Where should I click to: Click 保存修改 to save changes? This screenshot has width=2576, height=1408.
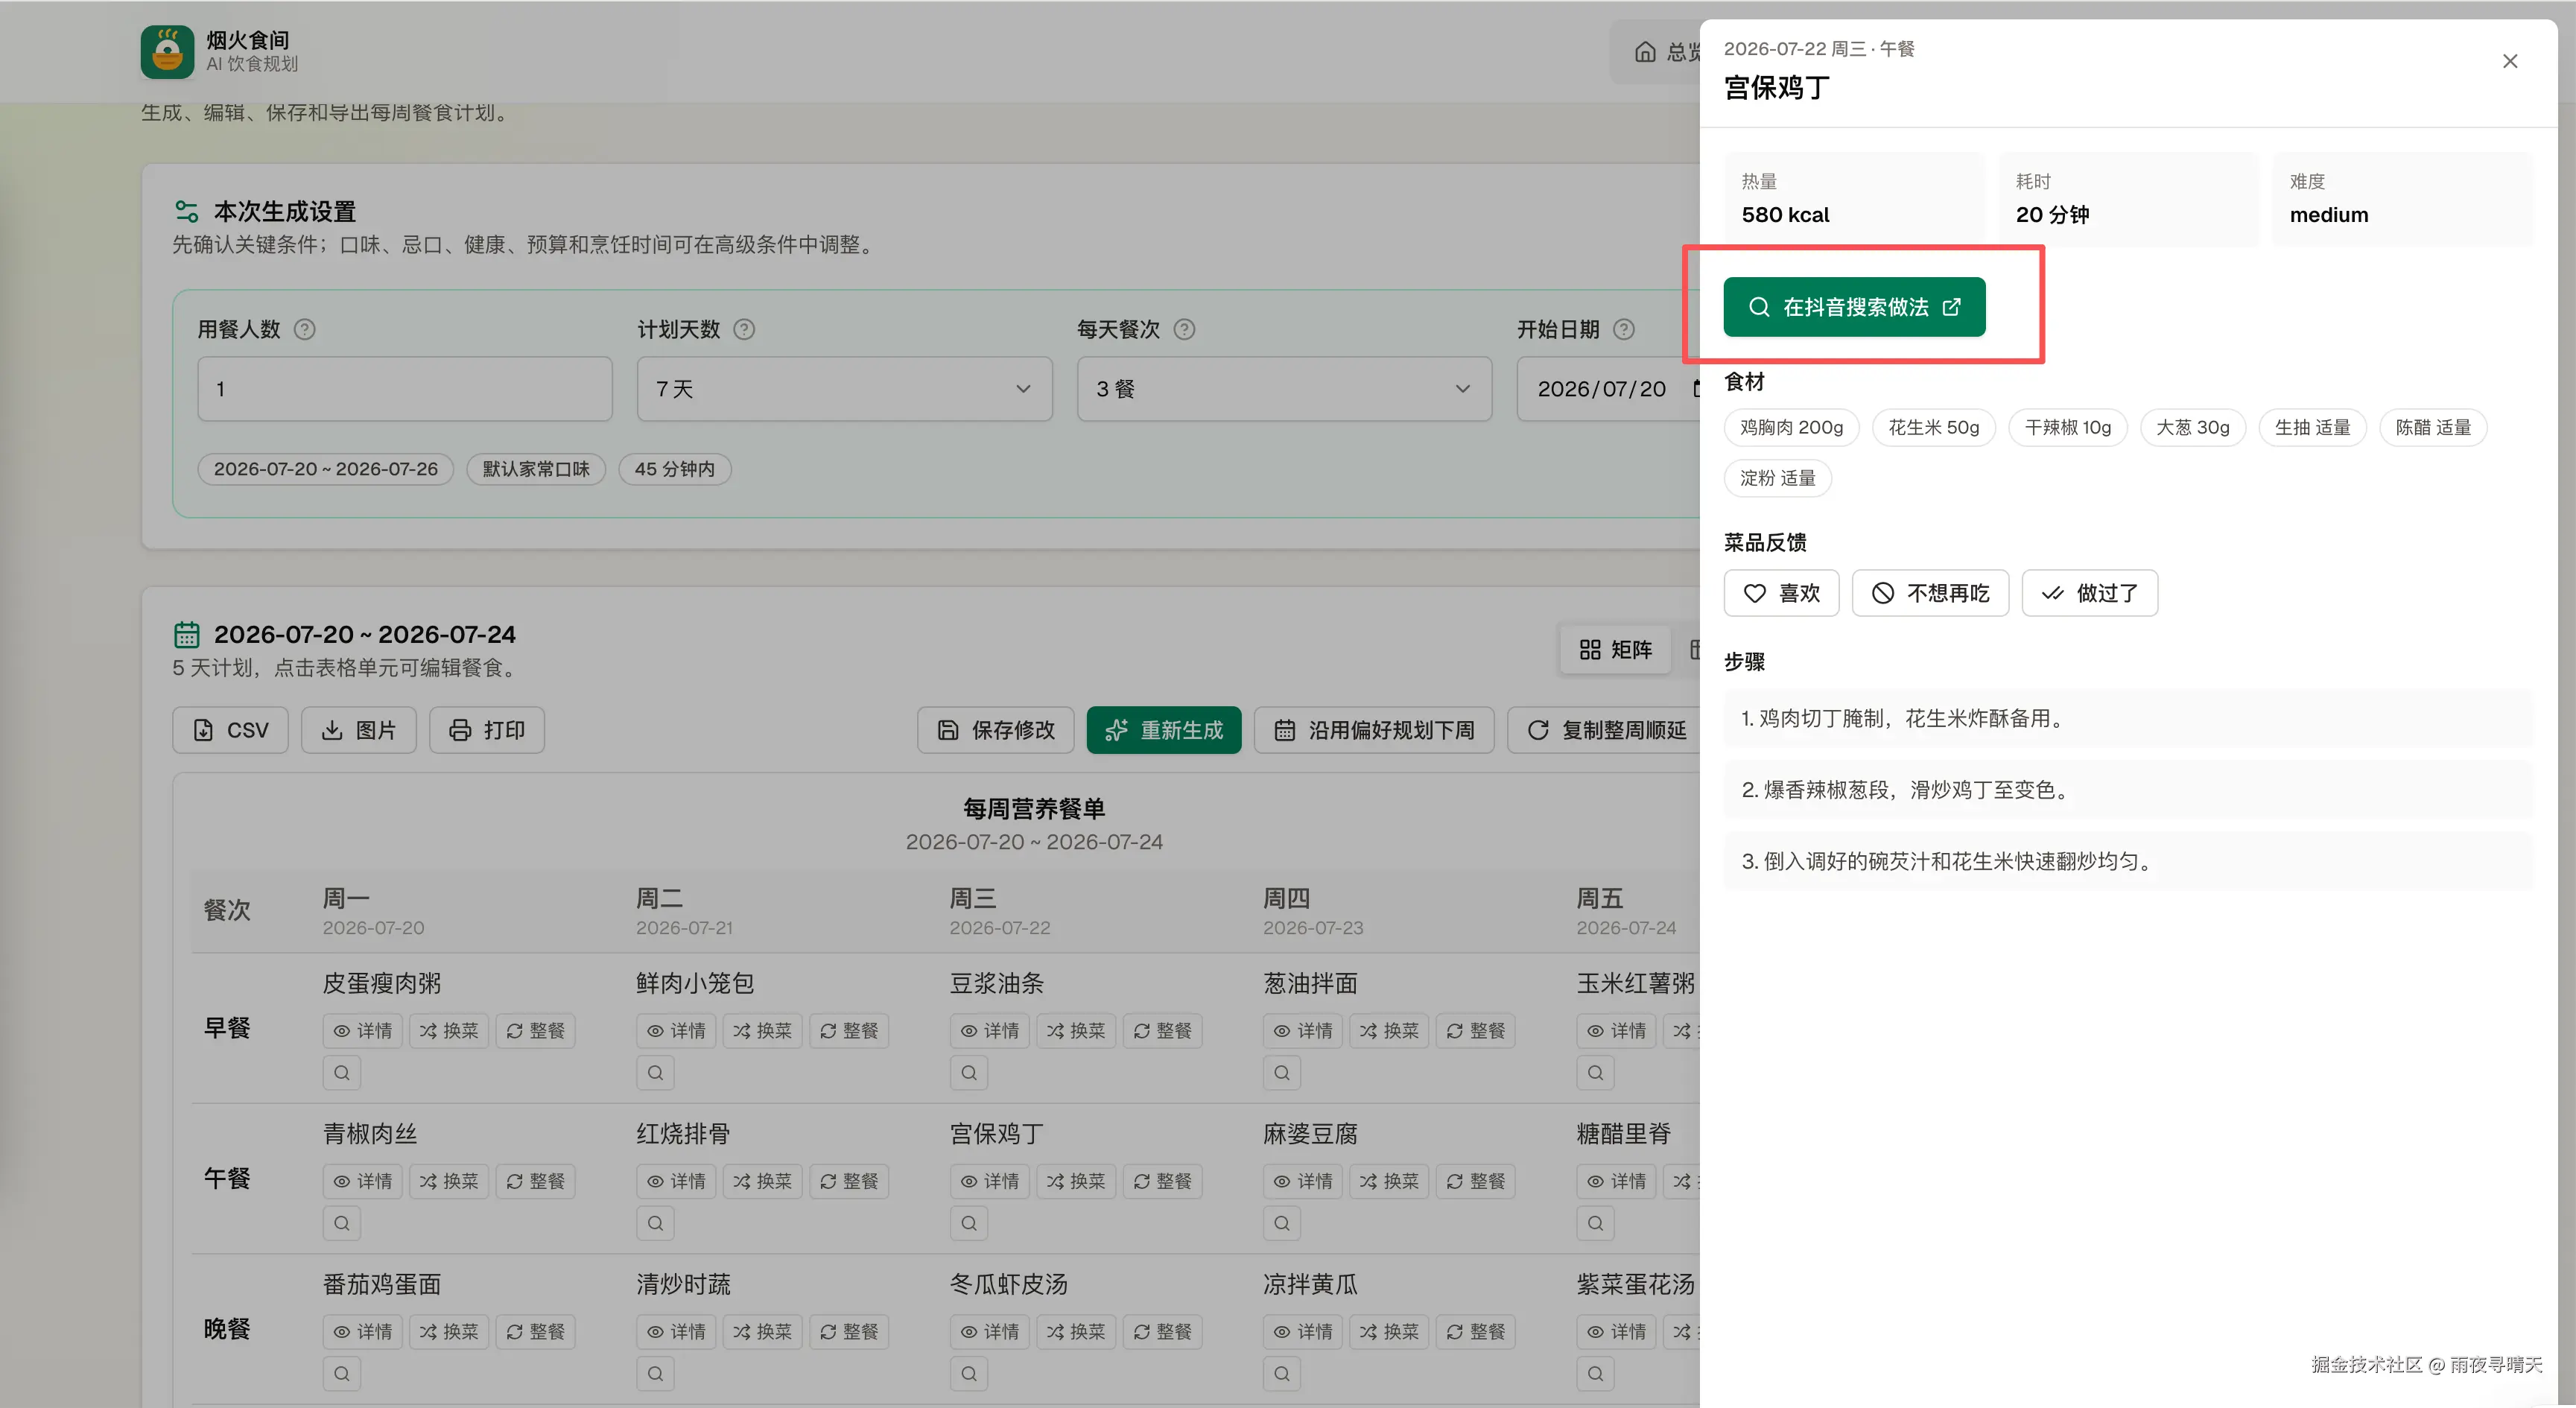(x=995, y=730)
